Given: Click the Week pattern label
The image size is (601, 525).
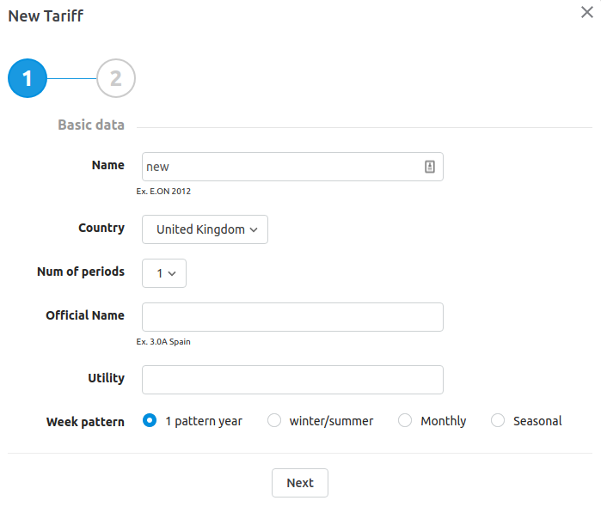Looking at the screenshot, I should (x=85, y=422).
